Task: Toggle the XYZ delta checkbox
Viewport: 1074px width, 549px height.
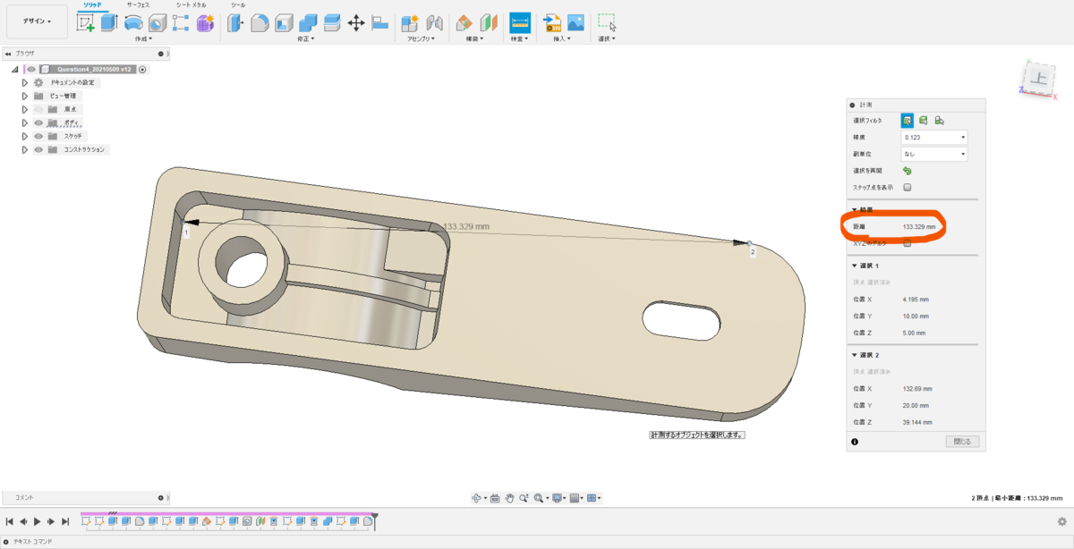Action: pyautogui.click(x=907, y=242)
